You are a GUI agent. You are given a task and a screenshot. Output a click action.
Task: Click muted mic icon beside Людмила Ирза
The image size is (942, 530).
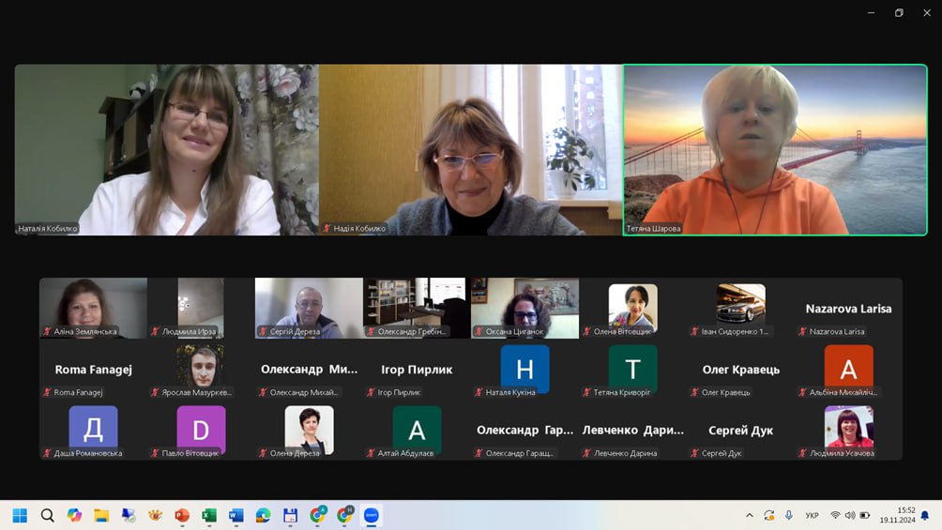coord(155,331)
